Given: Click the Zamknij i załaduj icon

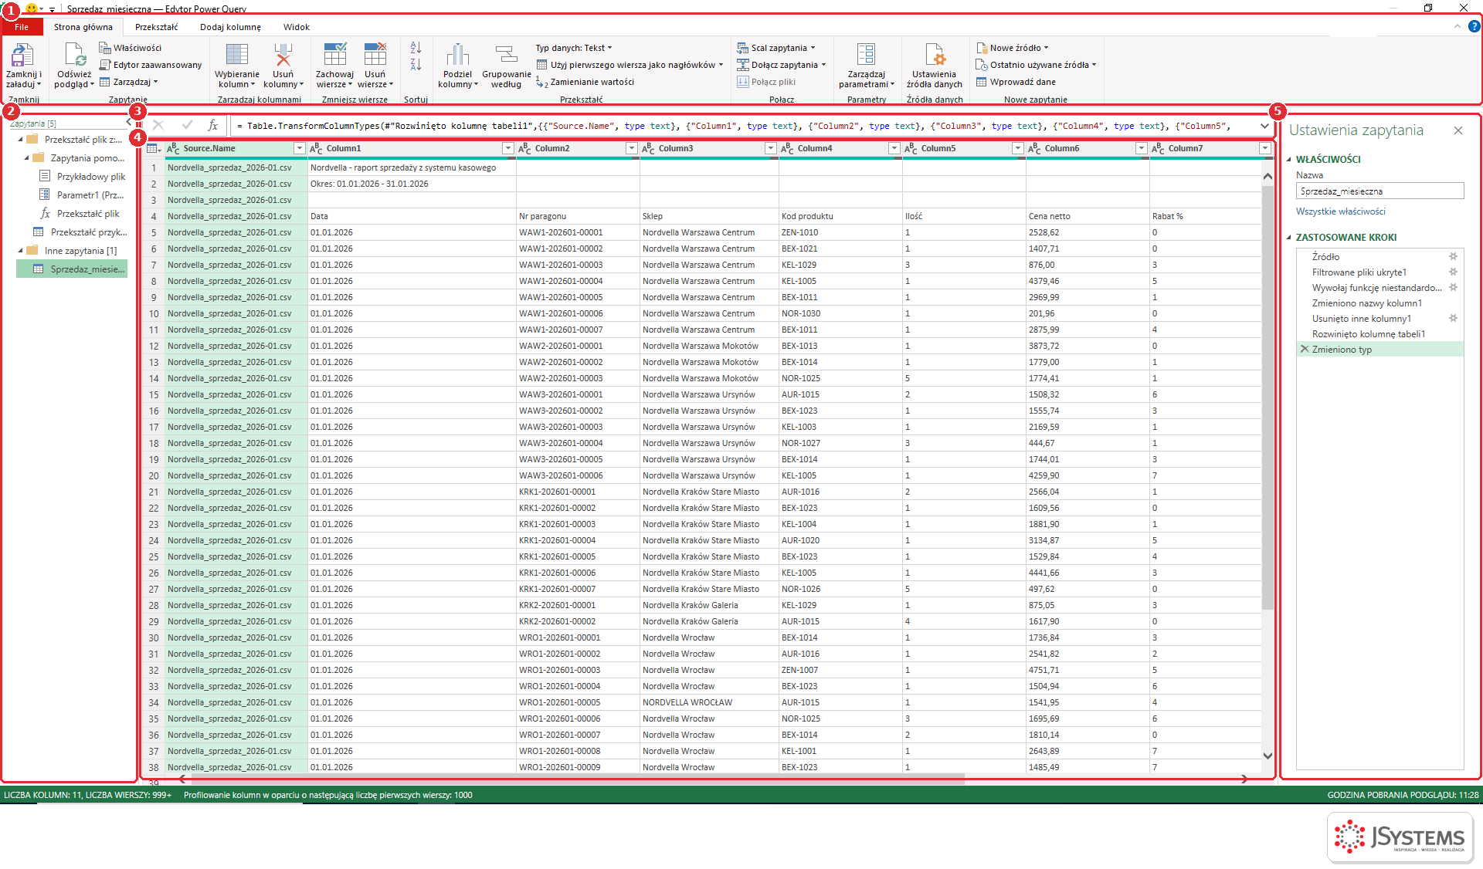Looking at the screenshot, I should (x=22, y=56).
